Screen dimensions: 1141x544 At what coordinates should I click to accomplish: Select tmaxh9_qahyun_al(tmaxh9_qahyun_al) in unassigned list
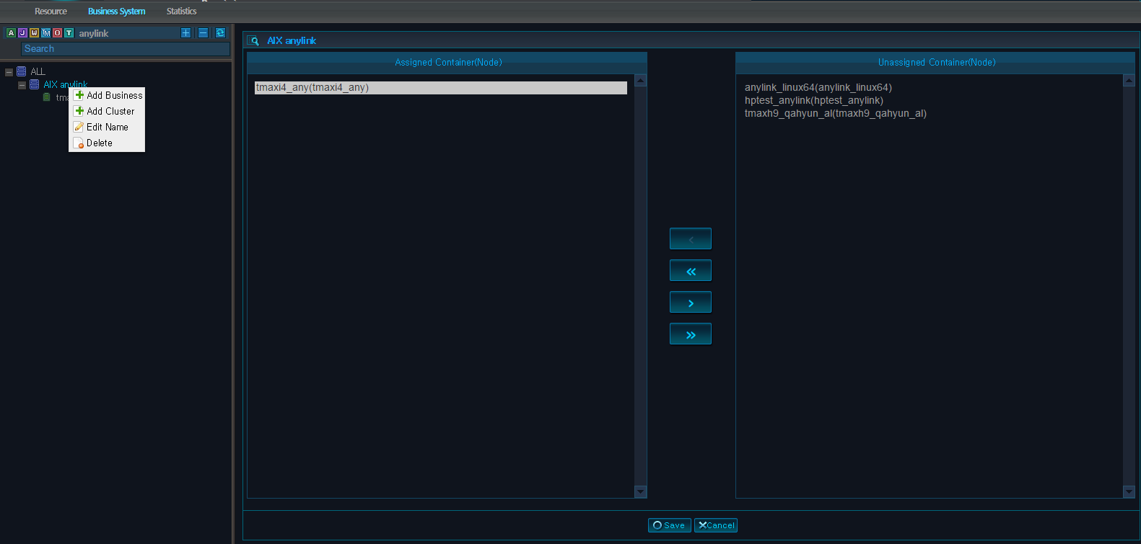[x=836, y=113]
